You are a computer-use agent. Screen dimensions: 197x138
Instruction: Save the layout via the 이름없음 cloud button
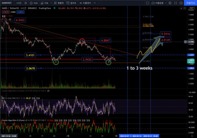[157, 3]
